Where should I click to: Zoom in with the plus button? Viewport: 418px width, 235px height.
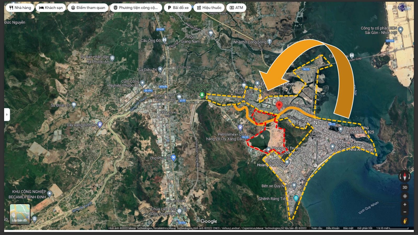click(405, 204)
